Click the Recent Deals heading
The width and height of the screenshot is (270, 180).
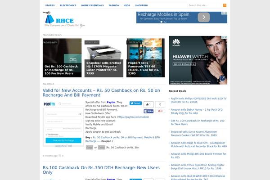pos(178,91)
